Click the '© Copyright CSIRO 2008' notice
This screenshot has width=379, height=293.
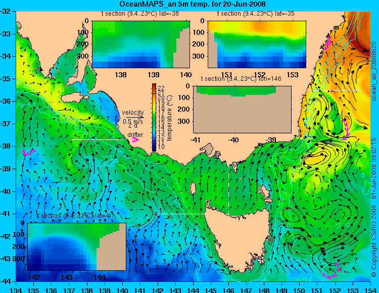pyautogui.click(x=374, y=240)
